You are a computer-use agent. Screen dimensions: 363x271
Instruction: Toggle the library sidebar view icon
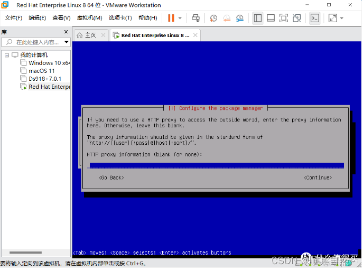258,18
